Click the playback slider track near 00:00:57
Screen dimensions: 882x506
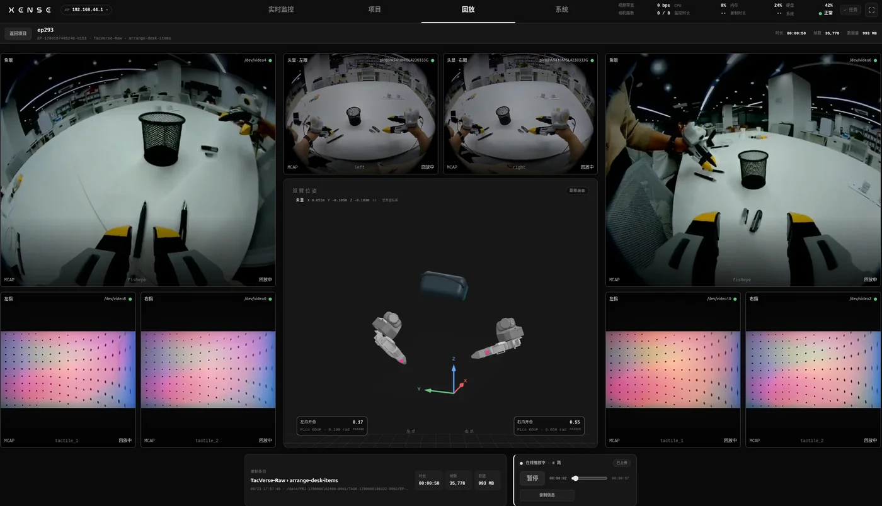pyautogui.click(x=605, y=478)
